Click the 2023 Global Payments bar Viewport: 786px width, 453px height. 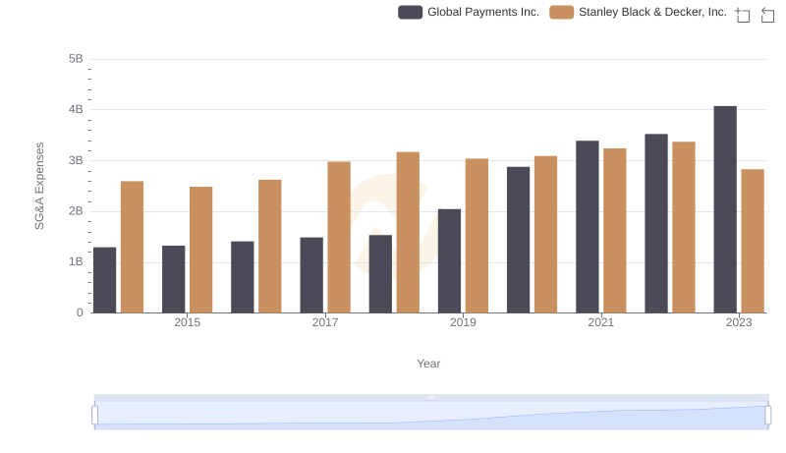725,209
